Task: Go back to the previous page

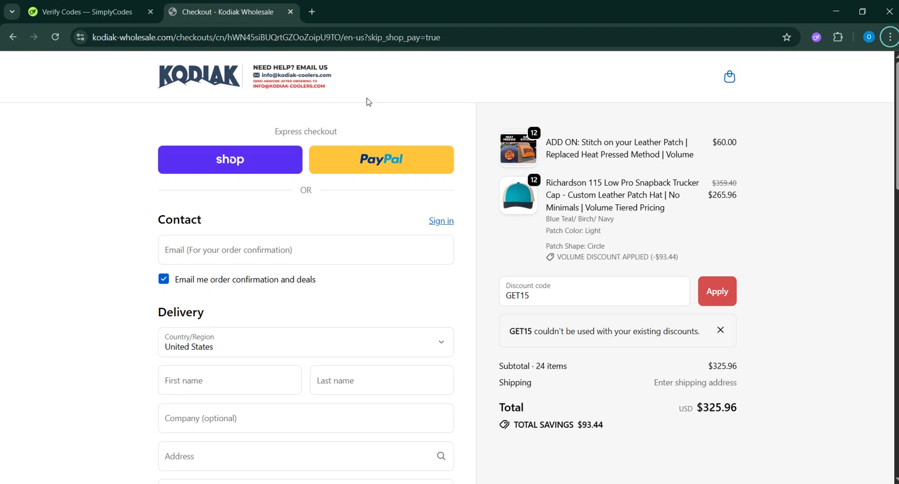Action: (13, 37)
